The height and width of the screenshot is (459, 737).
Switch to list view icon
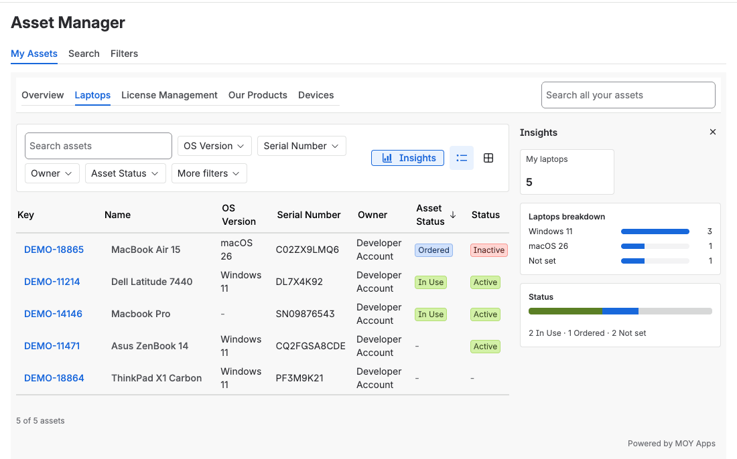[462, 158]
